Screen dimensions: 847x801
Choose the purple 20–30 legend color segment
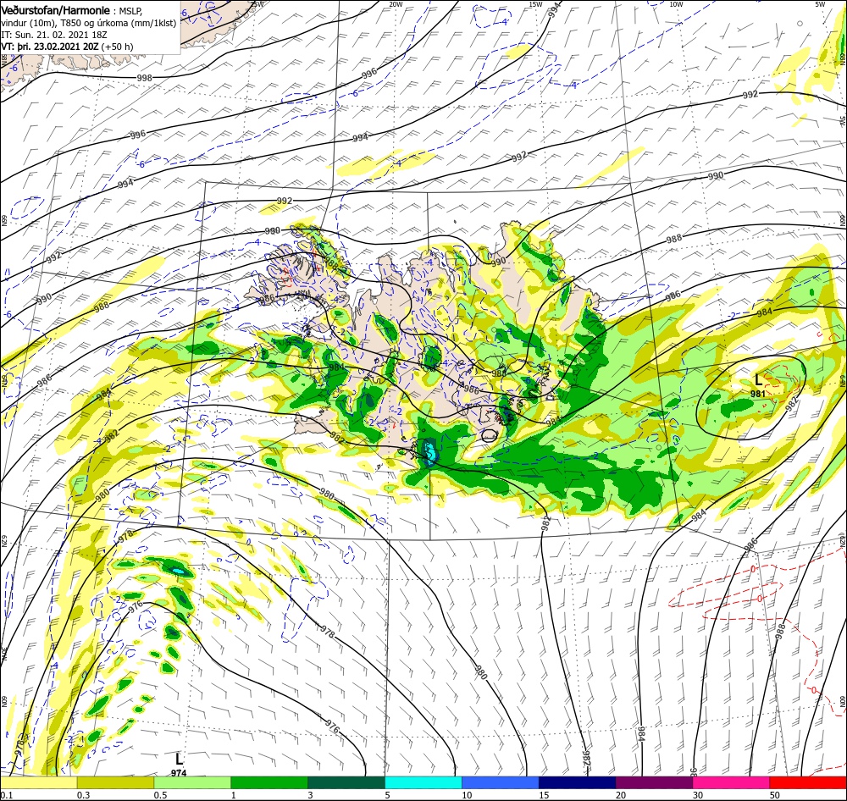point(654,782)
